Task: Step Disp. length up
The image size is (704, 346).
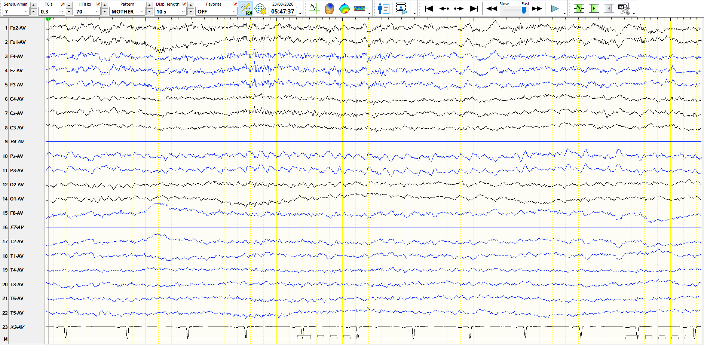Action: click(191, 4)
